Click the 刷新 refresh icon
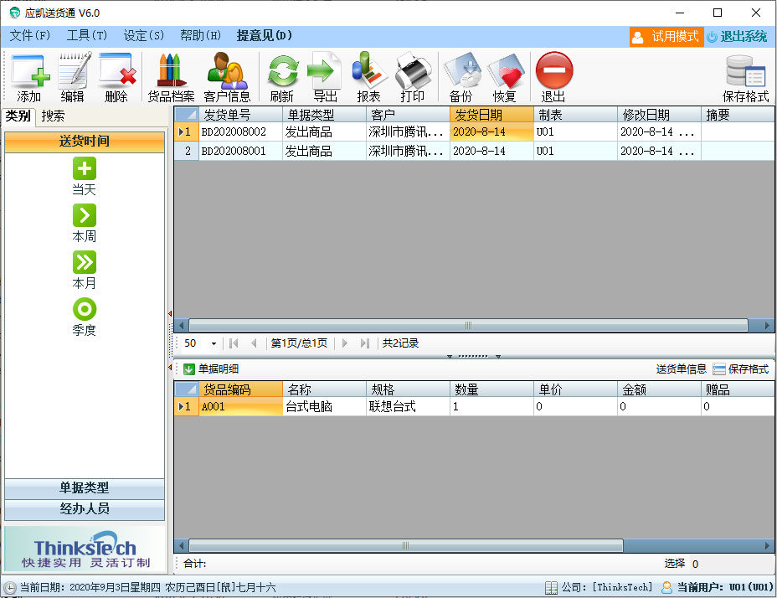The image size is (777, 598). 282,76
